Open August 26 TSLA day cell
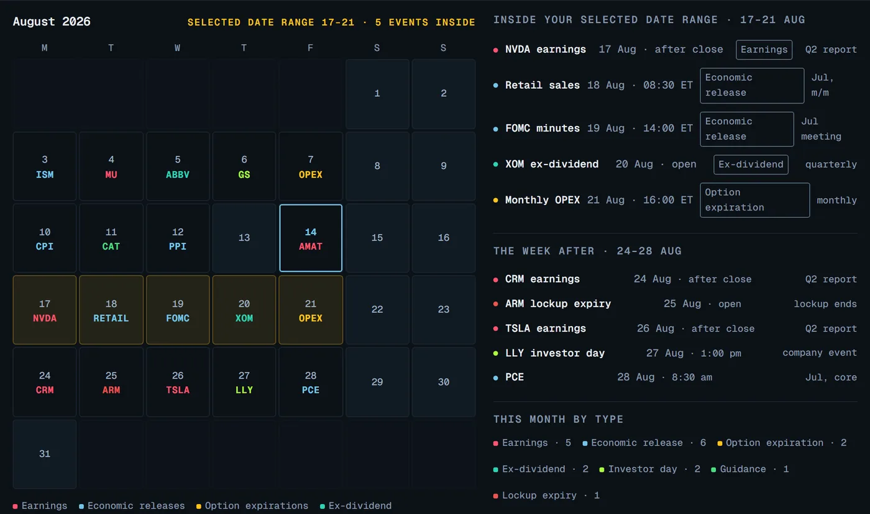The width and height of the screenshot is (870, 514). click(178, 382)
